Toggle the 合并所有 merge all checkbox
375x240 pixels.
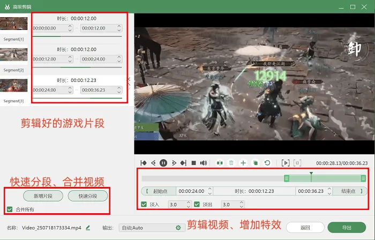[x=10, y=209]
